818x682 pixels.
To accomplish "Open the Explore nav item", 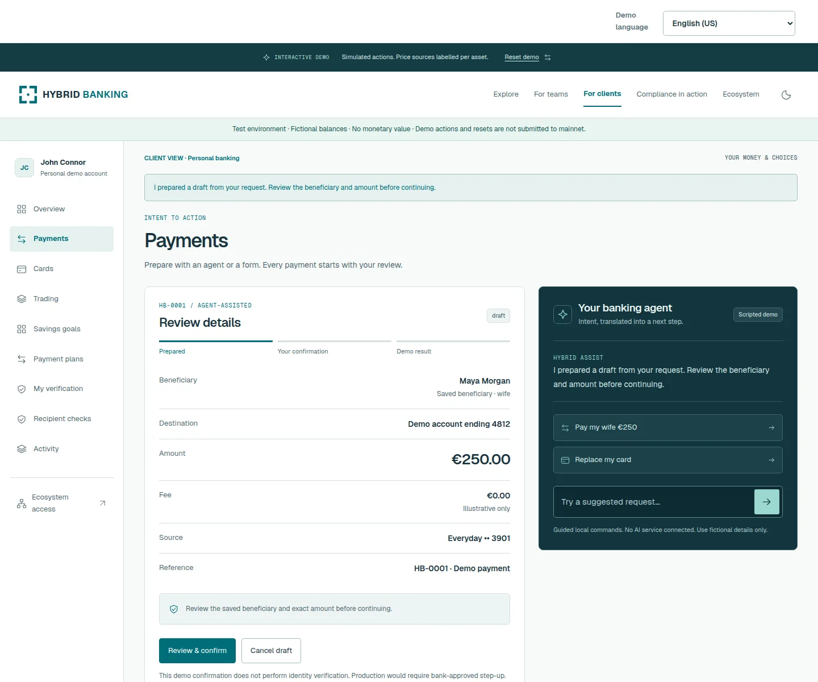I will click(506, 94).
